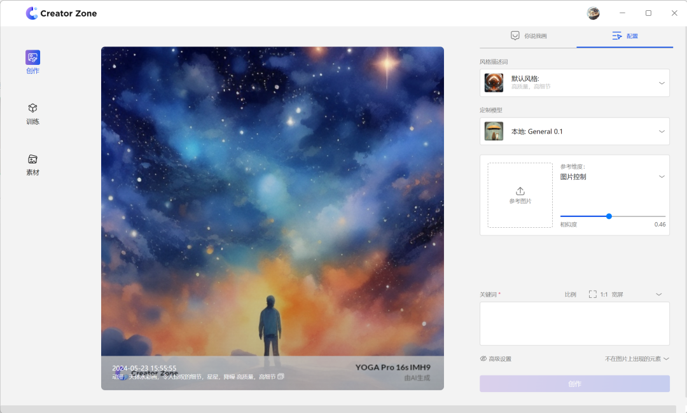Image resolution: width=687 pixels, height=413 pixels.
Task: Close the Creator Zone window
Action: pos(674,13)
